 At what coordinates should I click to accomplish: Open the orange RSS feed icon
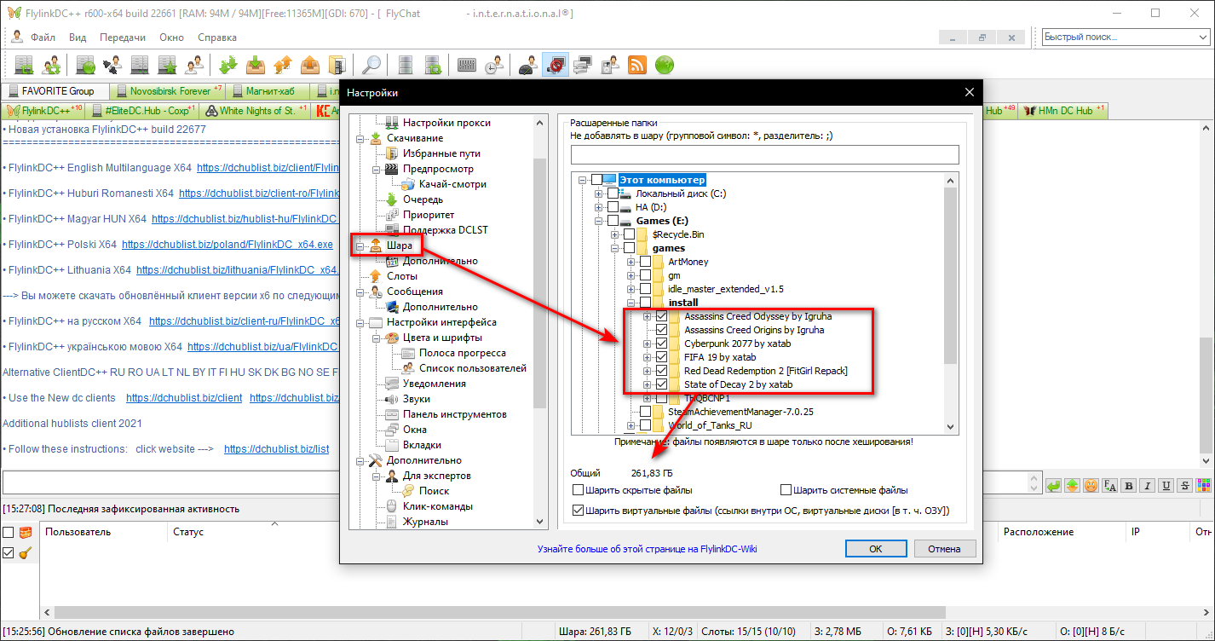tap(636, 65)
